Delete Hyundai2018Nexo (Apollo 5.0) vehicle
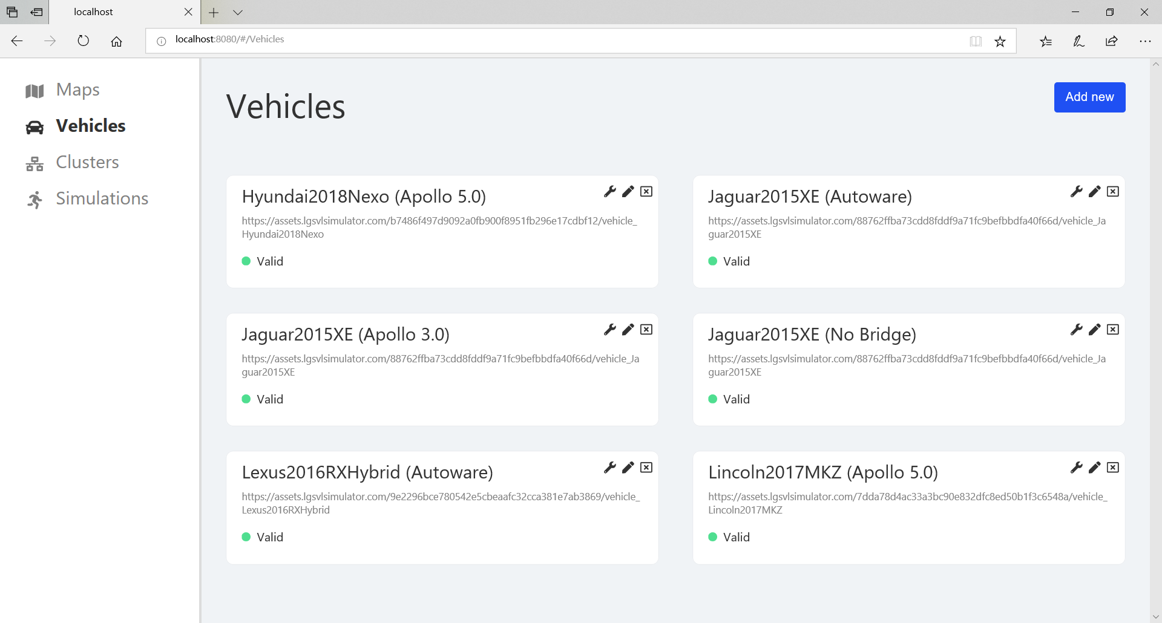This screenshot has height=623, width=1162. point(646,192)
